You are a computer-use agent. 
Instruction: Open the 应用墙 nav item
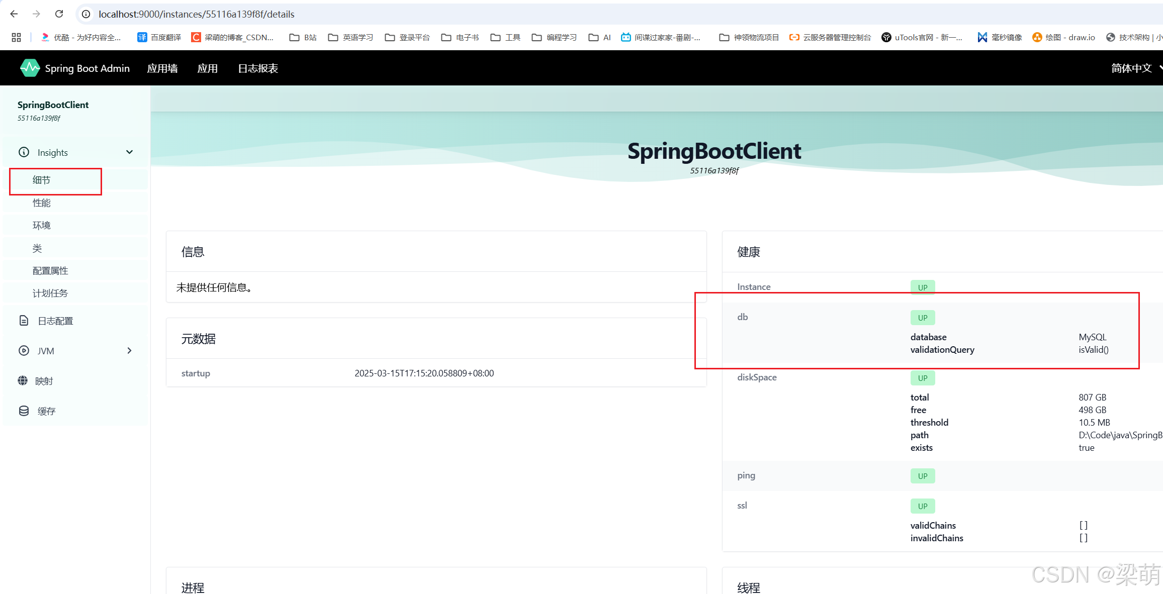click(162, 68)
